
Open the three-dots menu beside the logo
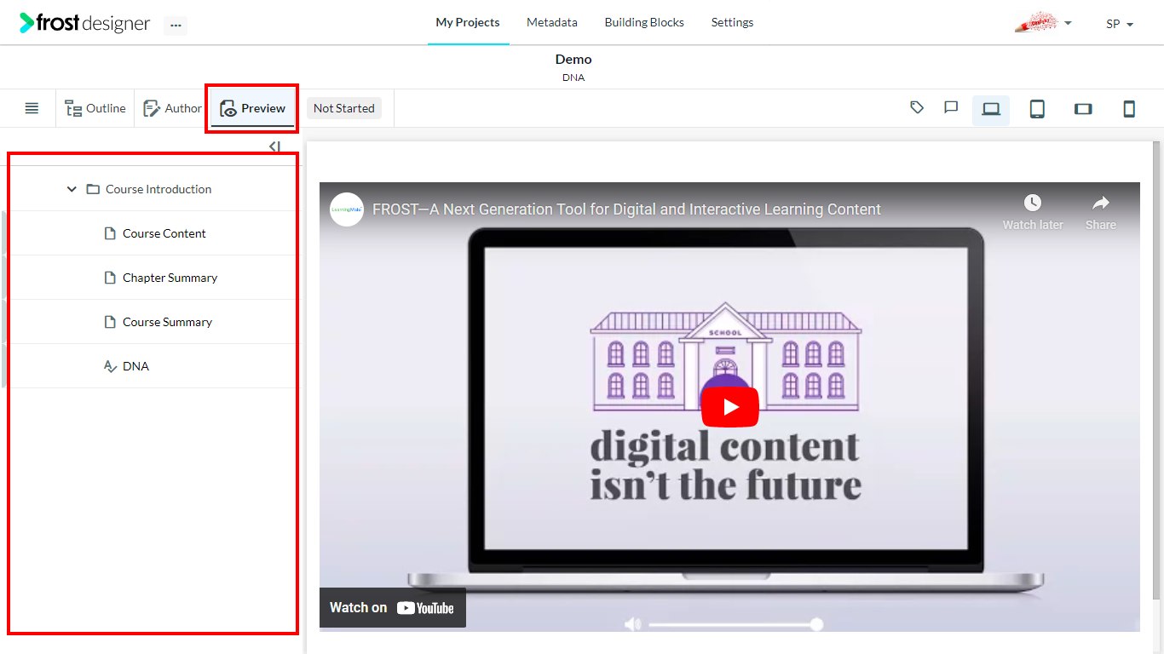(176, 25)
